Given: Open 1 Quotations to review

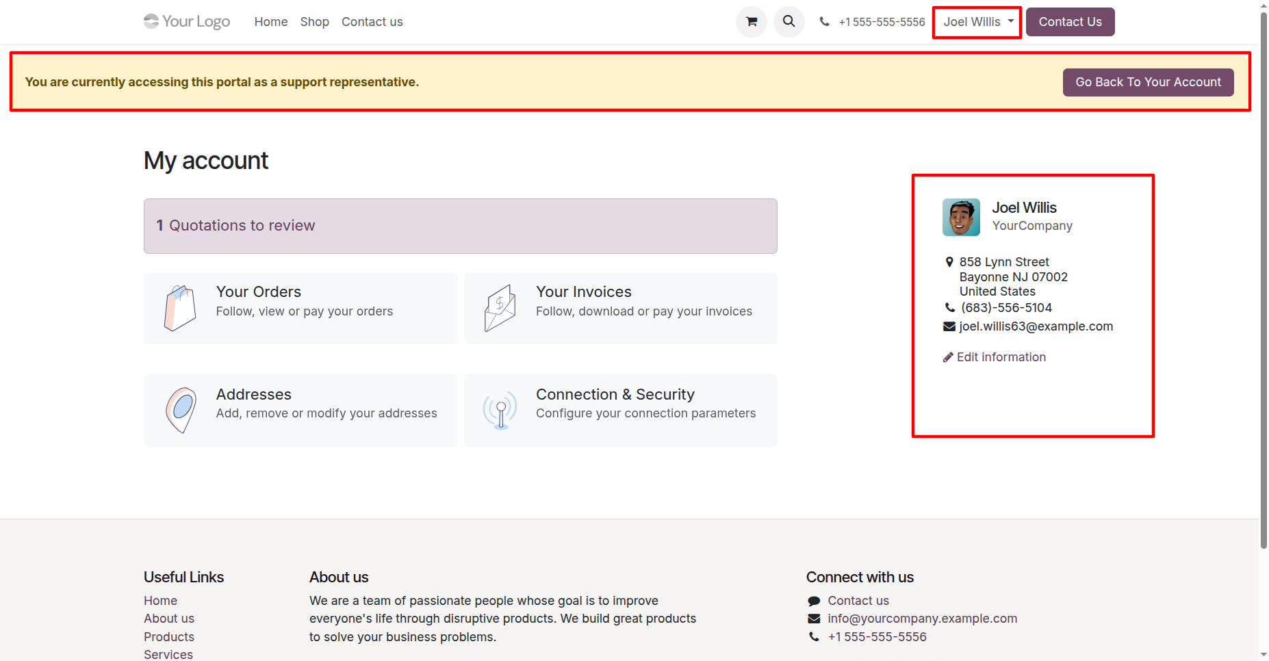Looking at the screenshot, I should tap(461, 226).
